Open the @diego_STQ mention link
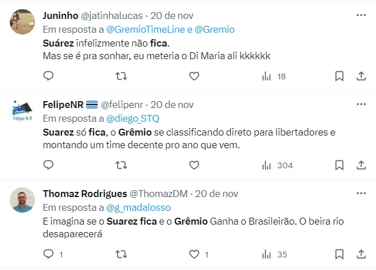 coord(133,118)
